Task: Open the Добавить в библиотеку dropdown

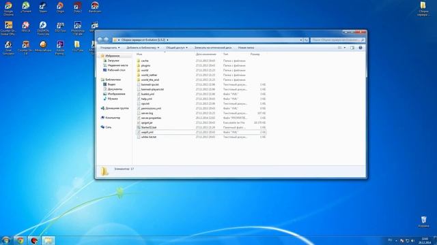Action: coord(143,48)
